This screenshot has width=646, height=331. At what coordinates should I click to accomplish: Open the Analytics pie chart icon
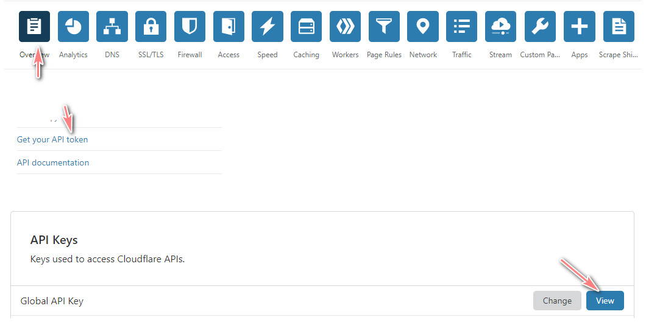(73, 27)
